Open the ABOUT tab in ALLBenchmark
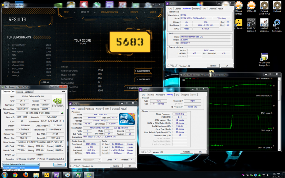285x178 pixels. 153,12
